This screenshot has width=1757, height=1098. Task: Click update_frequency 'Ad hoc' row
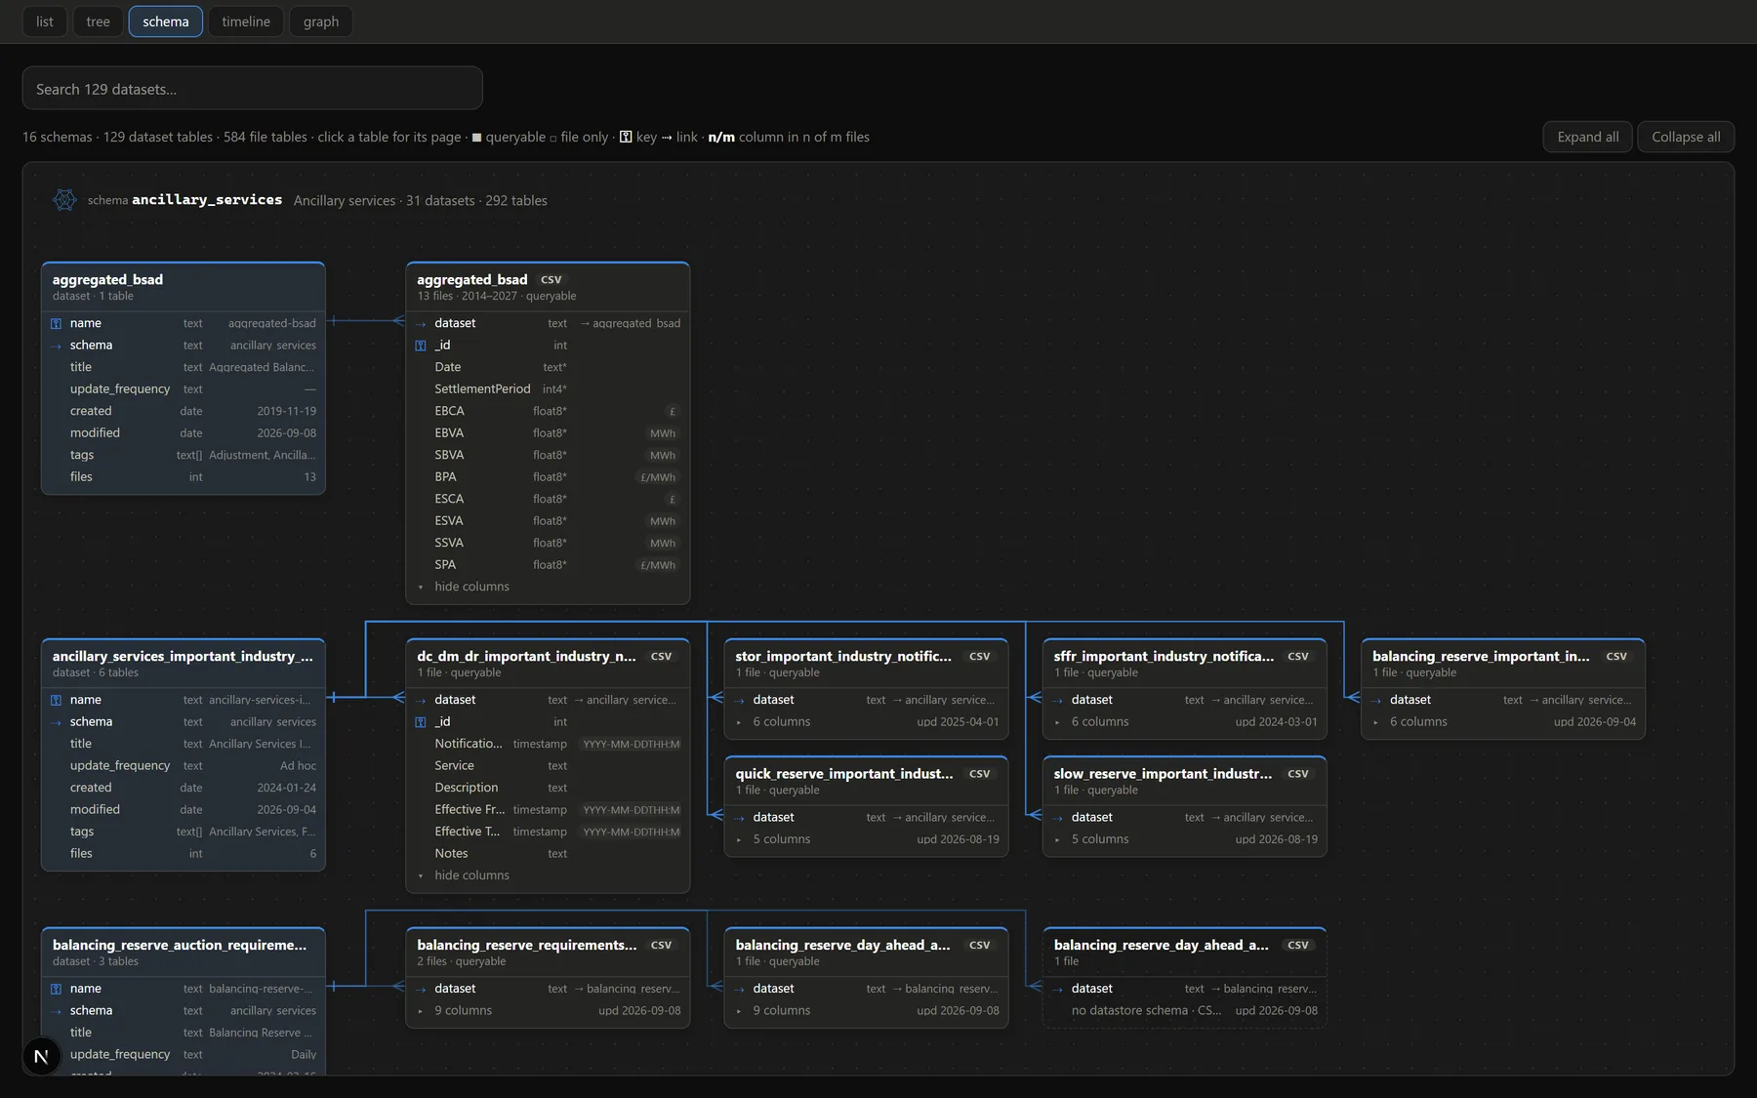coord(184,766)
